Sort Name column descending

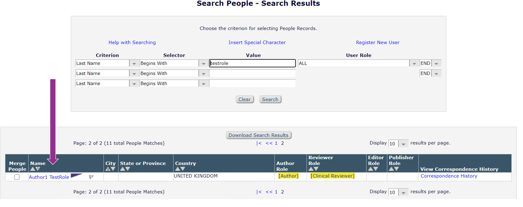[x=38, y=169]
